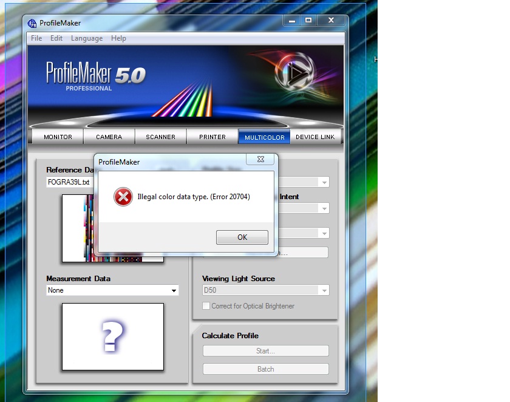Switch to the PRINTER tab
This screenshot has height=402, width=510.
(212, 137)
